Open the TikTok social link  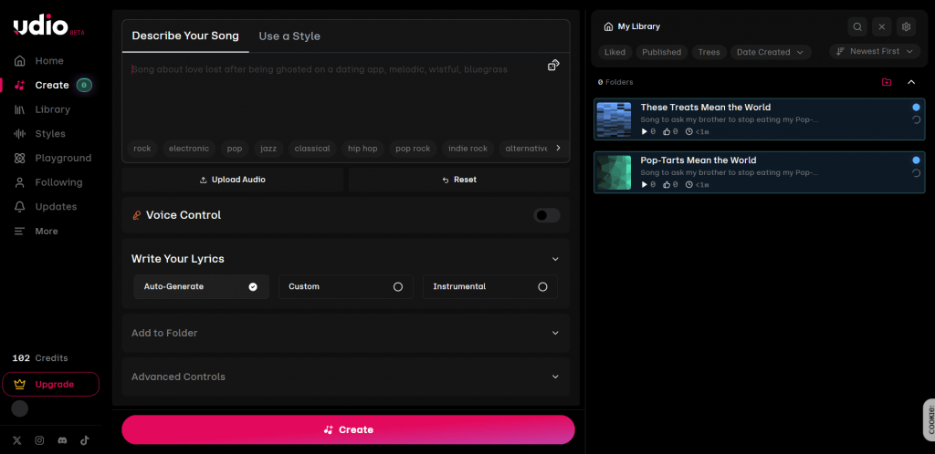click(x=85, y=440)
